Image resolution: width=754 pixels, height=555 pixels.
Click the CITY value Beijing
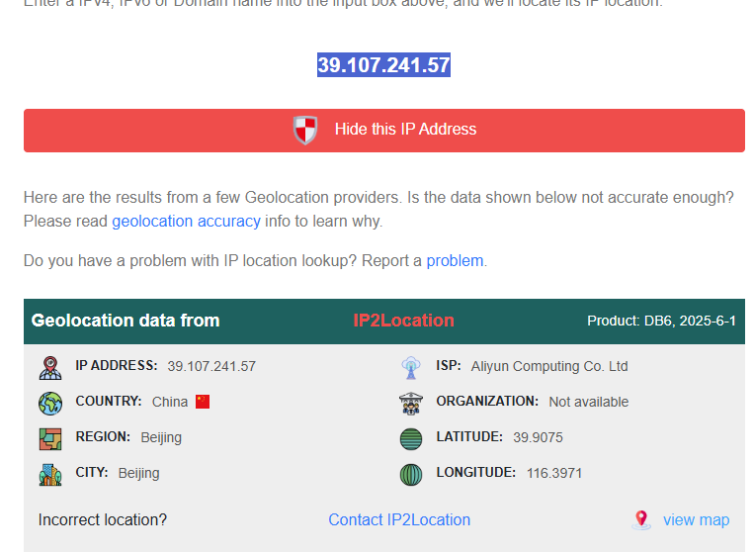click(x=138, y=473)
